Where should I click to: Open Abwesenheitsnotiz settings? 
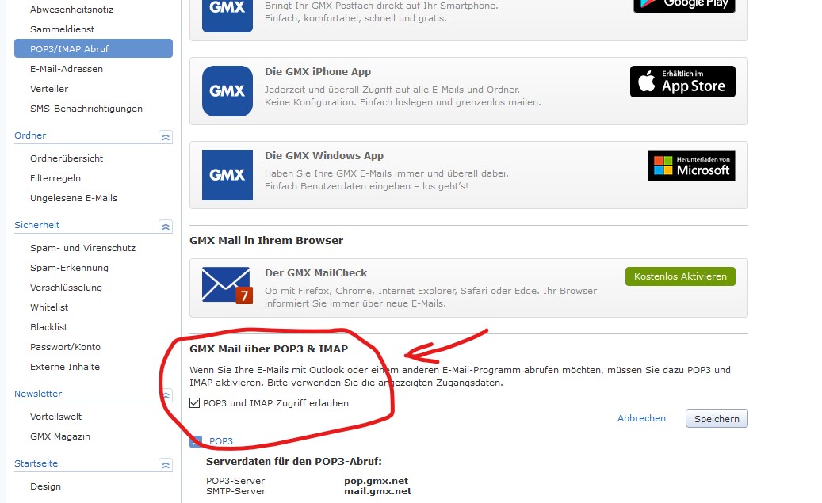[72, 10]
